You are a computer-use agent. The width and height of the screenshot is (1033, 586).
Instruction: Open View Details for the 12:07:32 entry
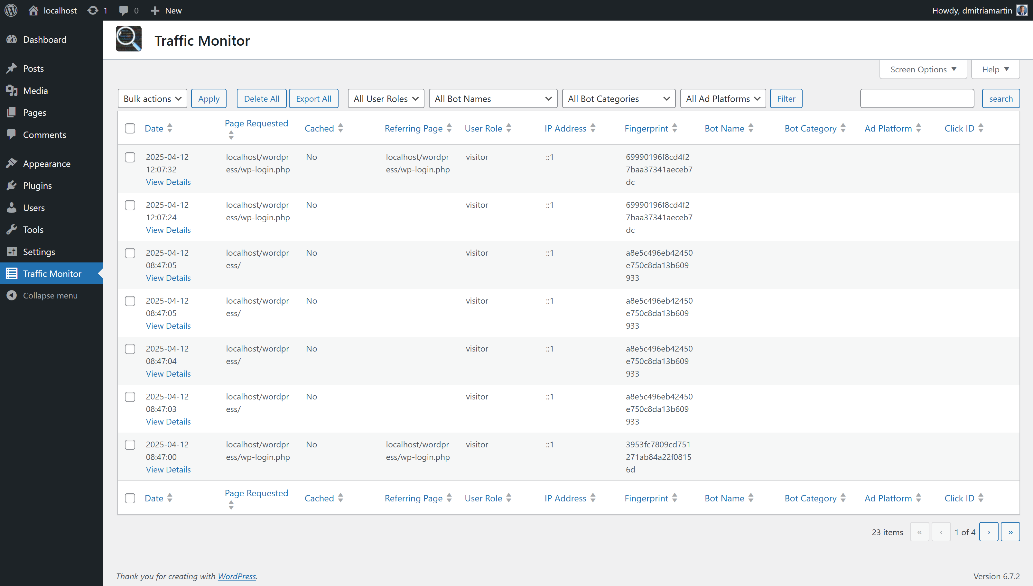click(x=168, y=182)
